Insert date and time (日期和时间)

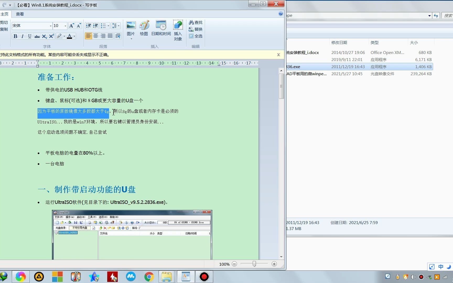point(161,28)
